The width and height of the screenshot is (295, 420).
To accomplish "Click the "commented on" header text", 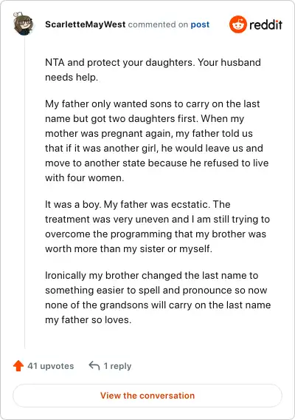I will [158, 24].
